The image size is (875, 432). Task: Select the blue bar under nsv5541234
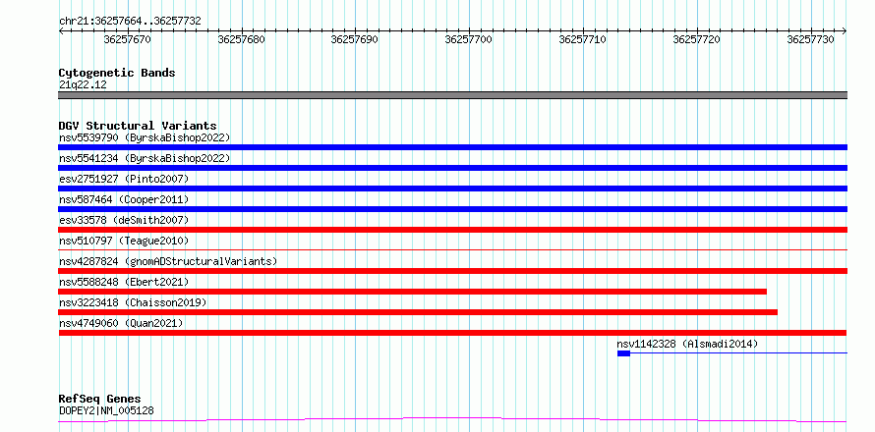click(452, 168)
